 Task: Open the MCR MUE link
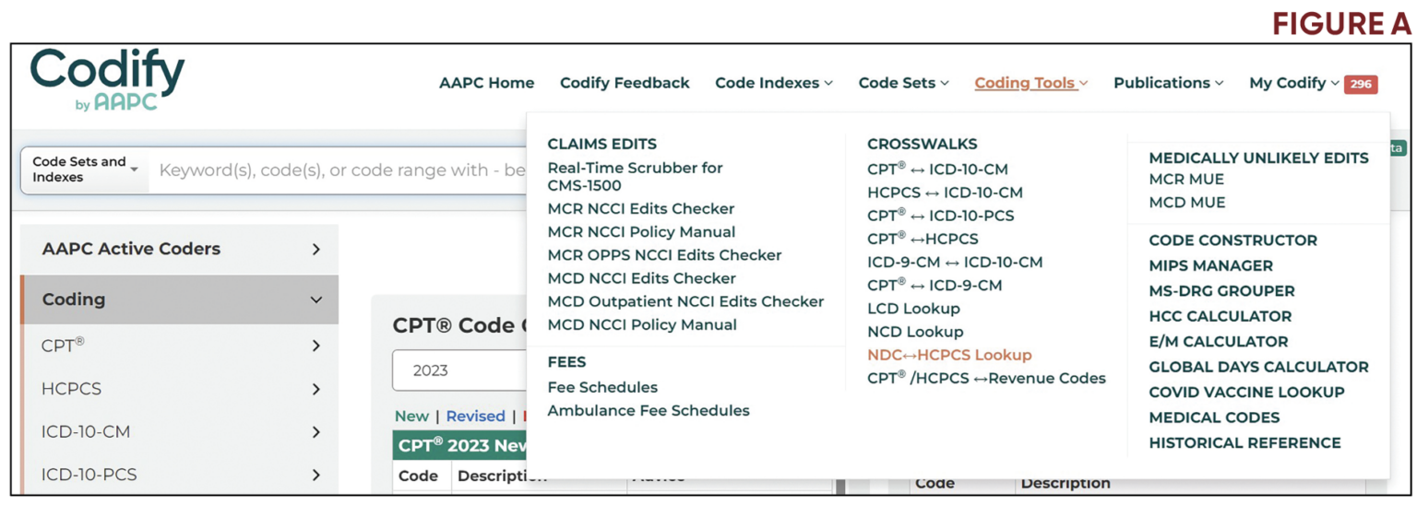[x=1186, y=179]
